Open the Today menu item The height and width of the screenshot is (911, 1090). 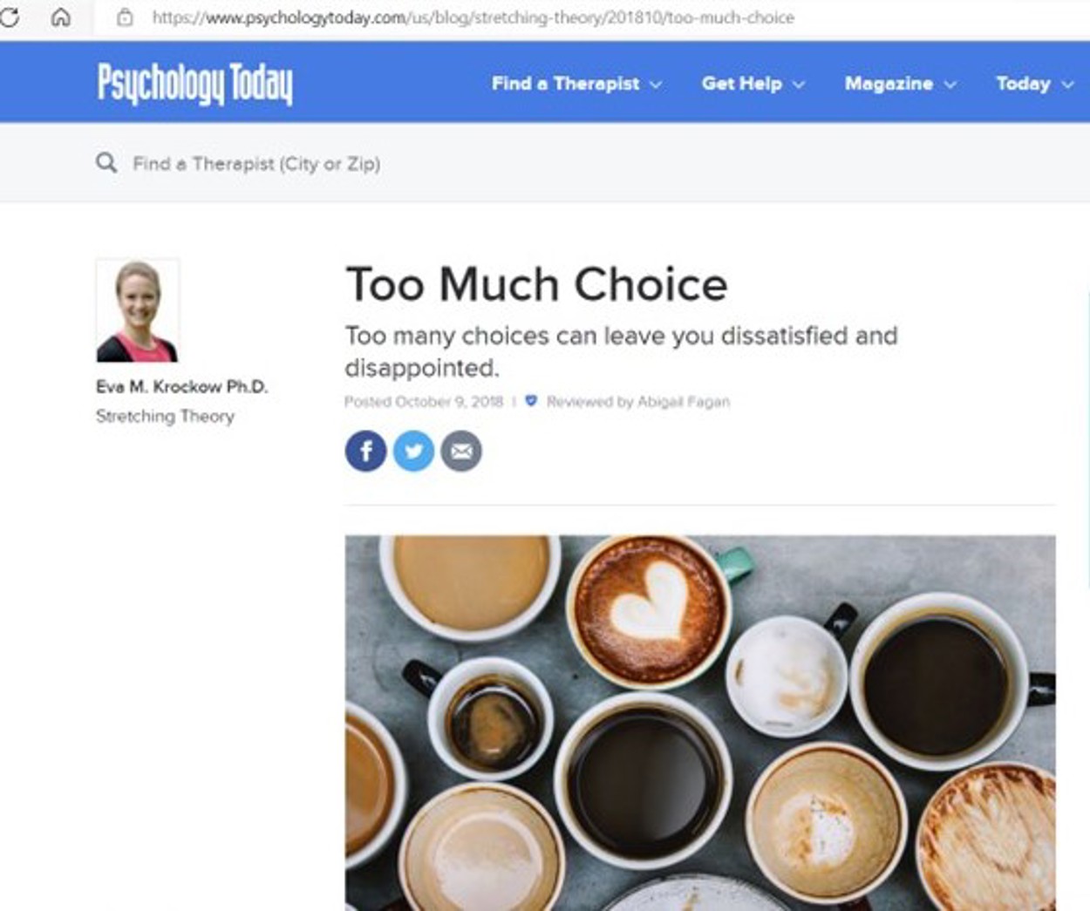coord(1023,84)
